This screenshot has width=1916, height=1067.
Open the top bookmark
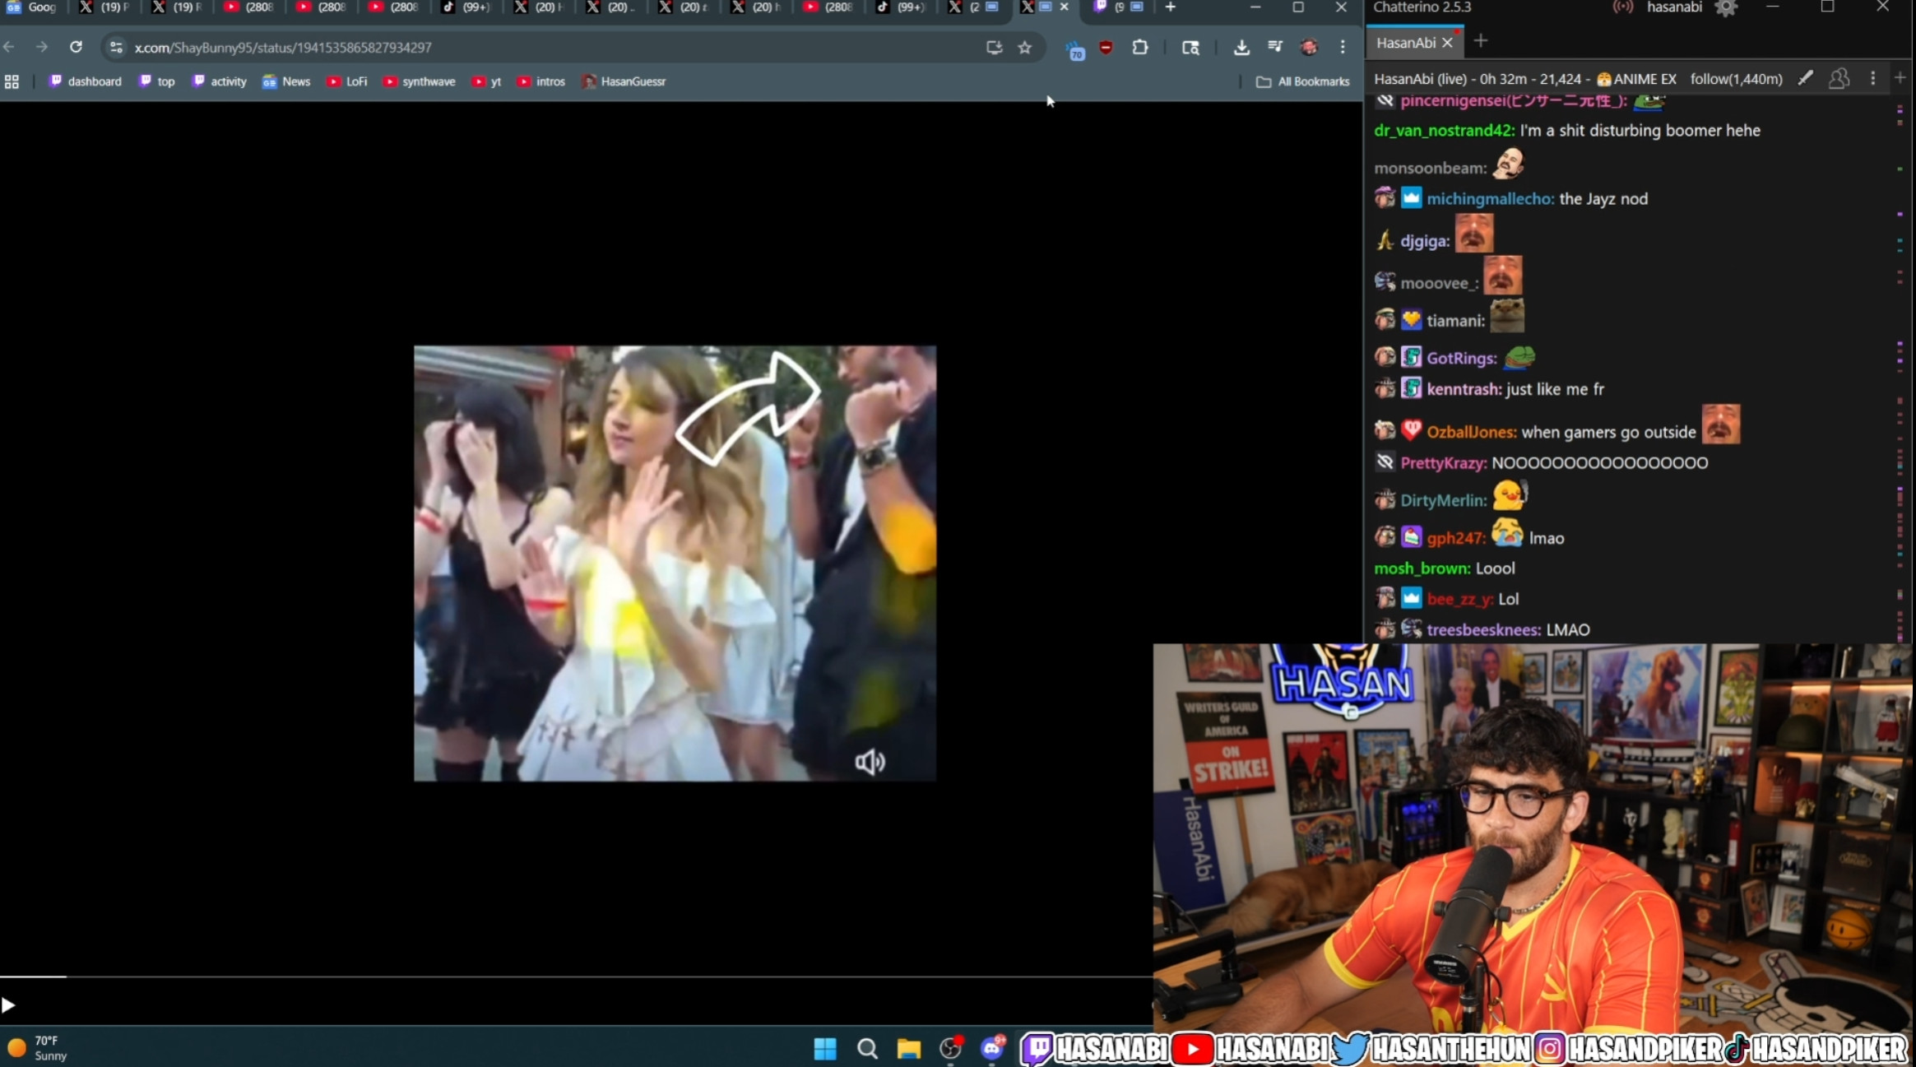coord(157,81)
